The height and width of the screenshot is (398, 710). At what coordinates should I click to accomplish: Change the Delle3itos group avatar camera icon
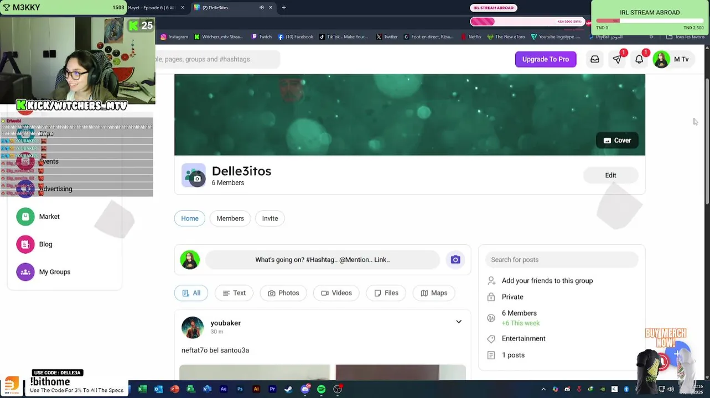pyautogui.click(x=197, y=179)
